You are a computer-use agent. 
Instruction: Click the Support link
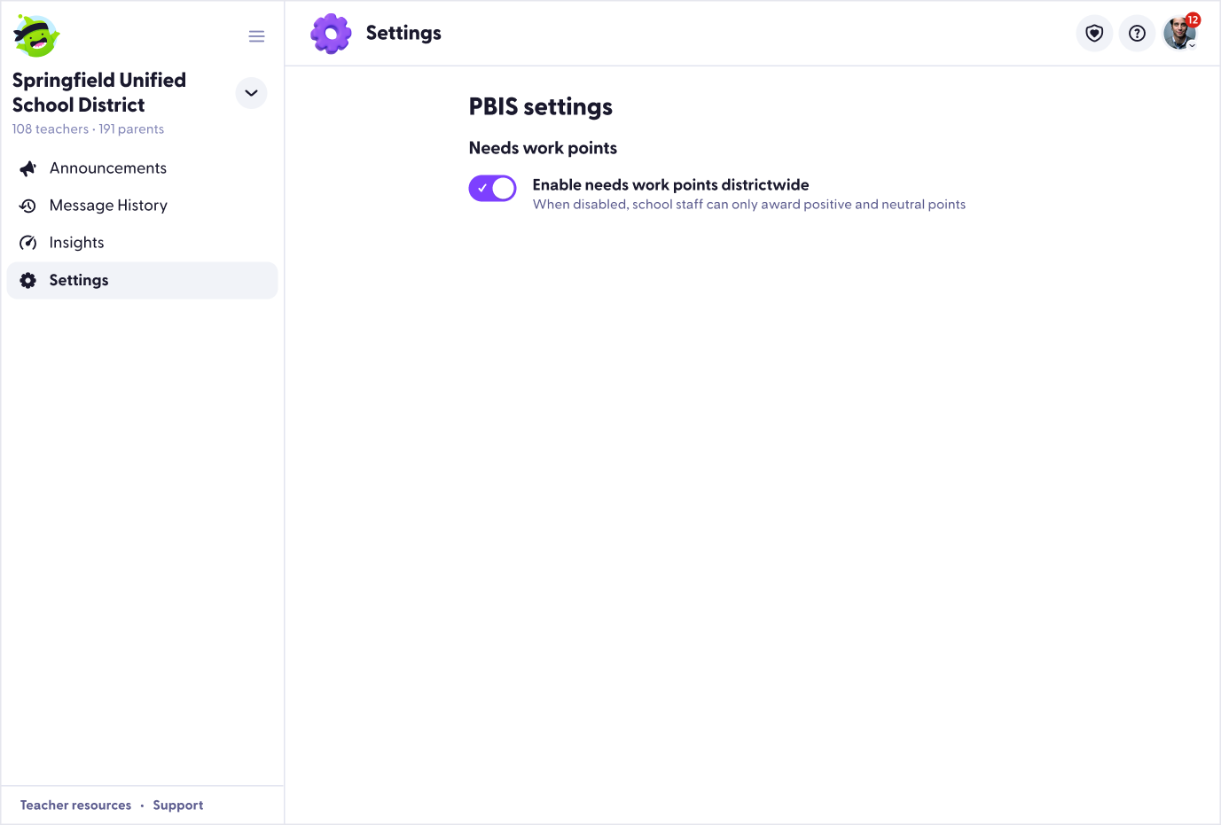pos(177,805)
